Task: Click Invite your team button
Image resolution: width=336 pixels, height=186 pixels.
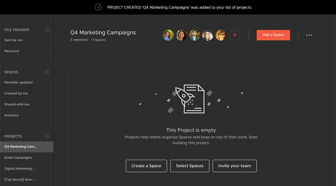Action: click(x=235, y=166)
